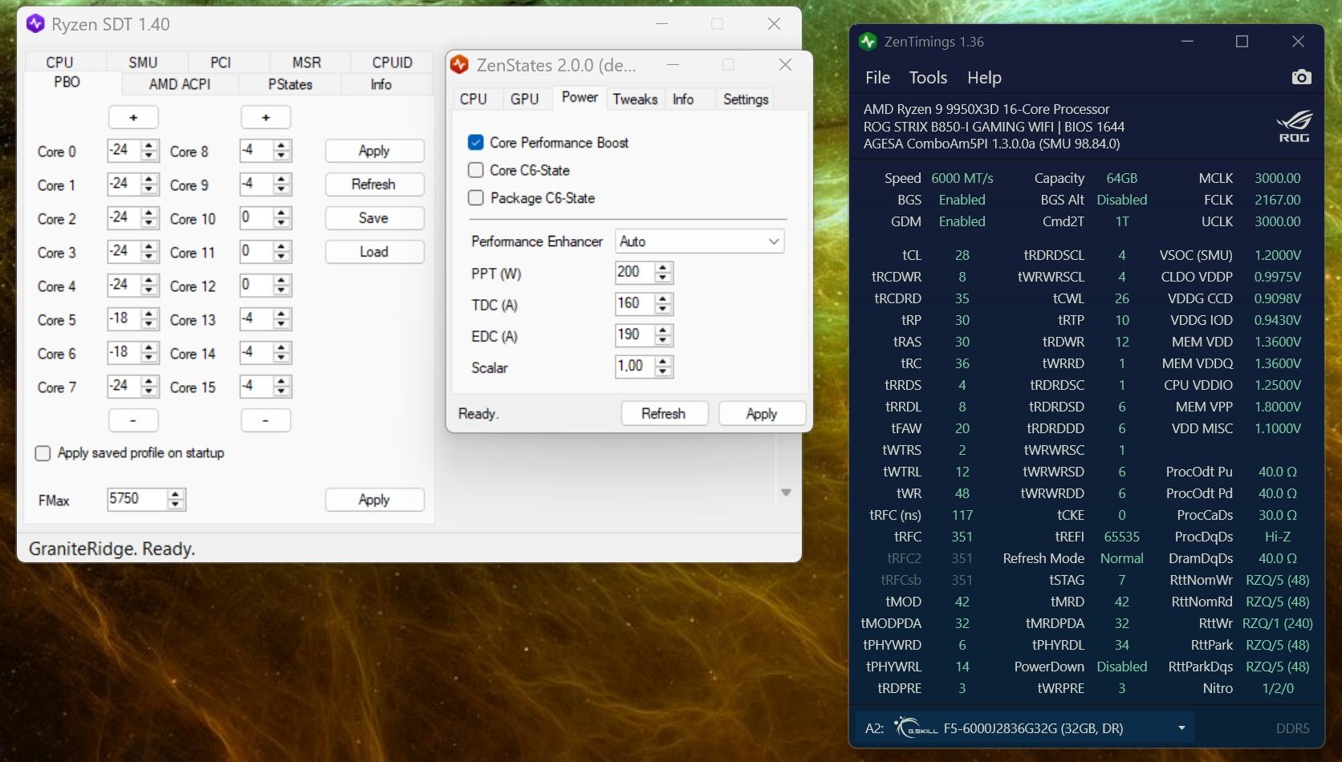Click the Core 15 offset stepper
Screen dimensions: 1342x762
tap(282, 387)
